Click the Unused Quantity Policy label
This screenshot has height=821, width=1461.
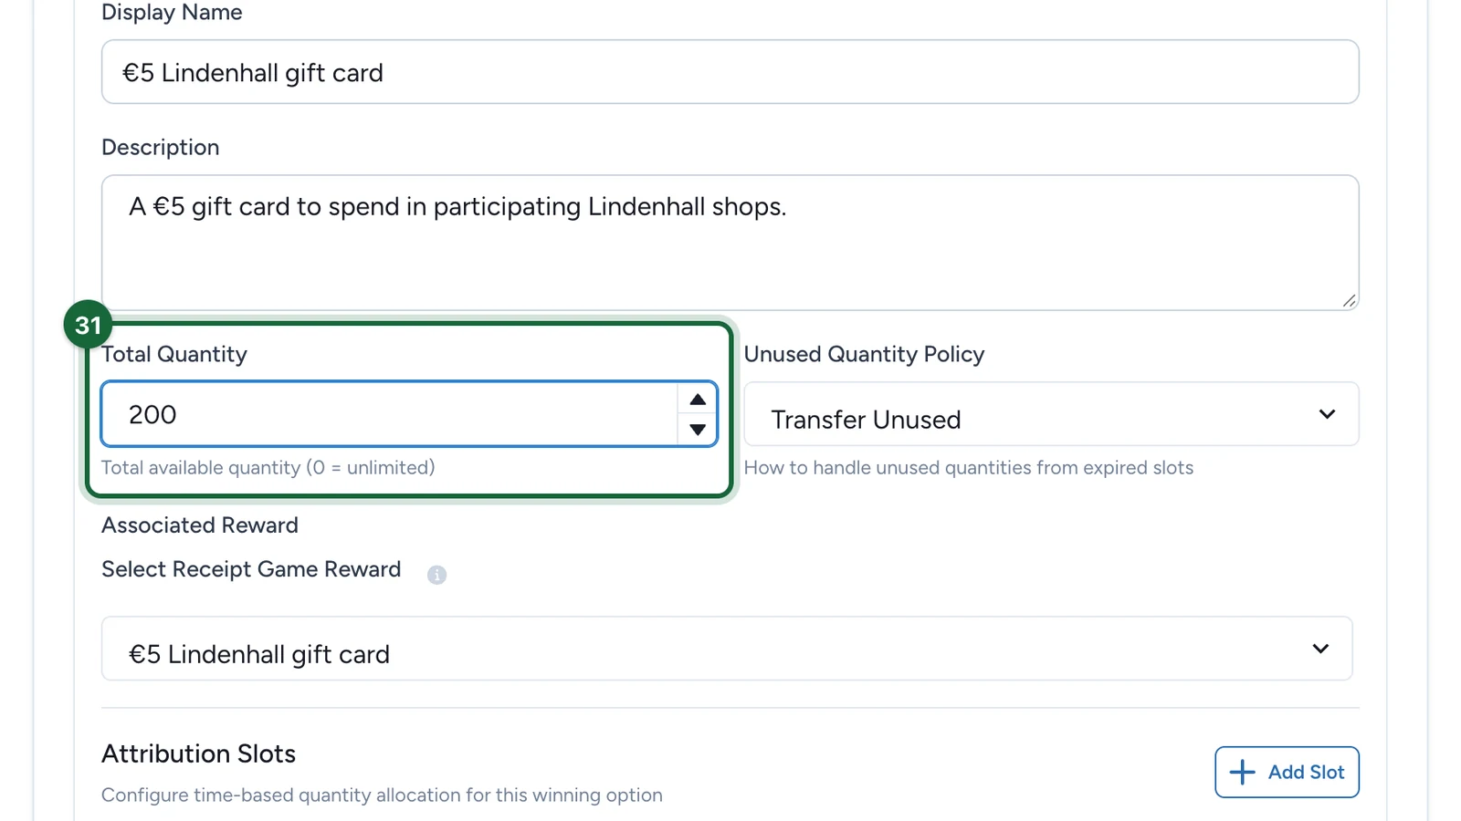pos(864,354)
